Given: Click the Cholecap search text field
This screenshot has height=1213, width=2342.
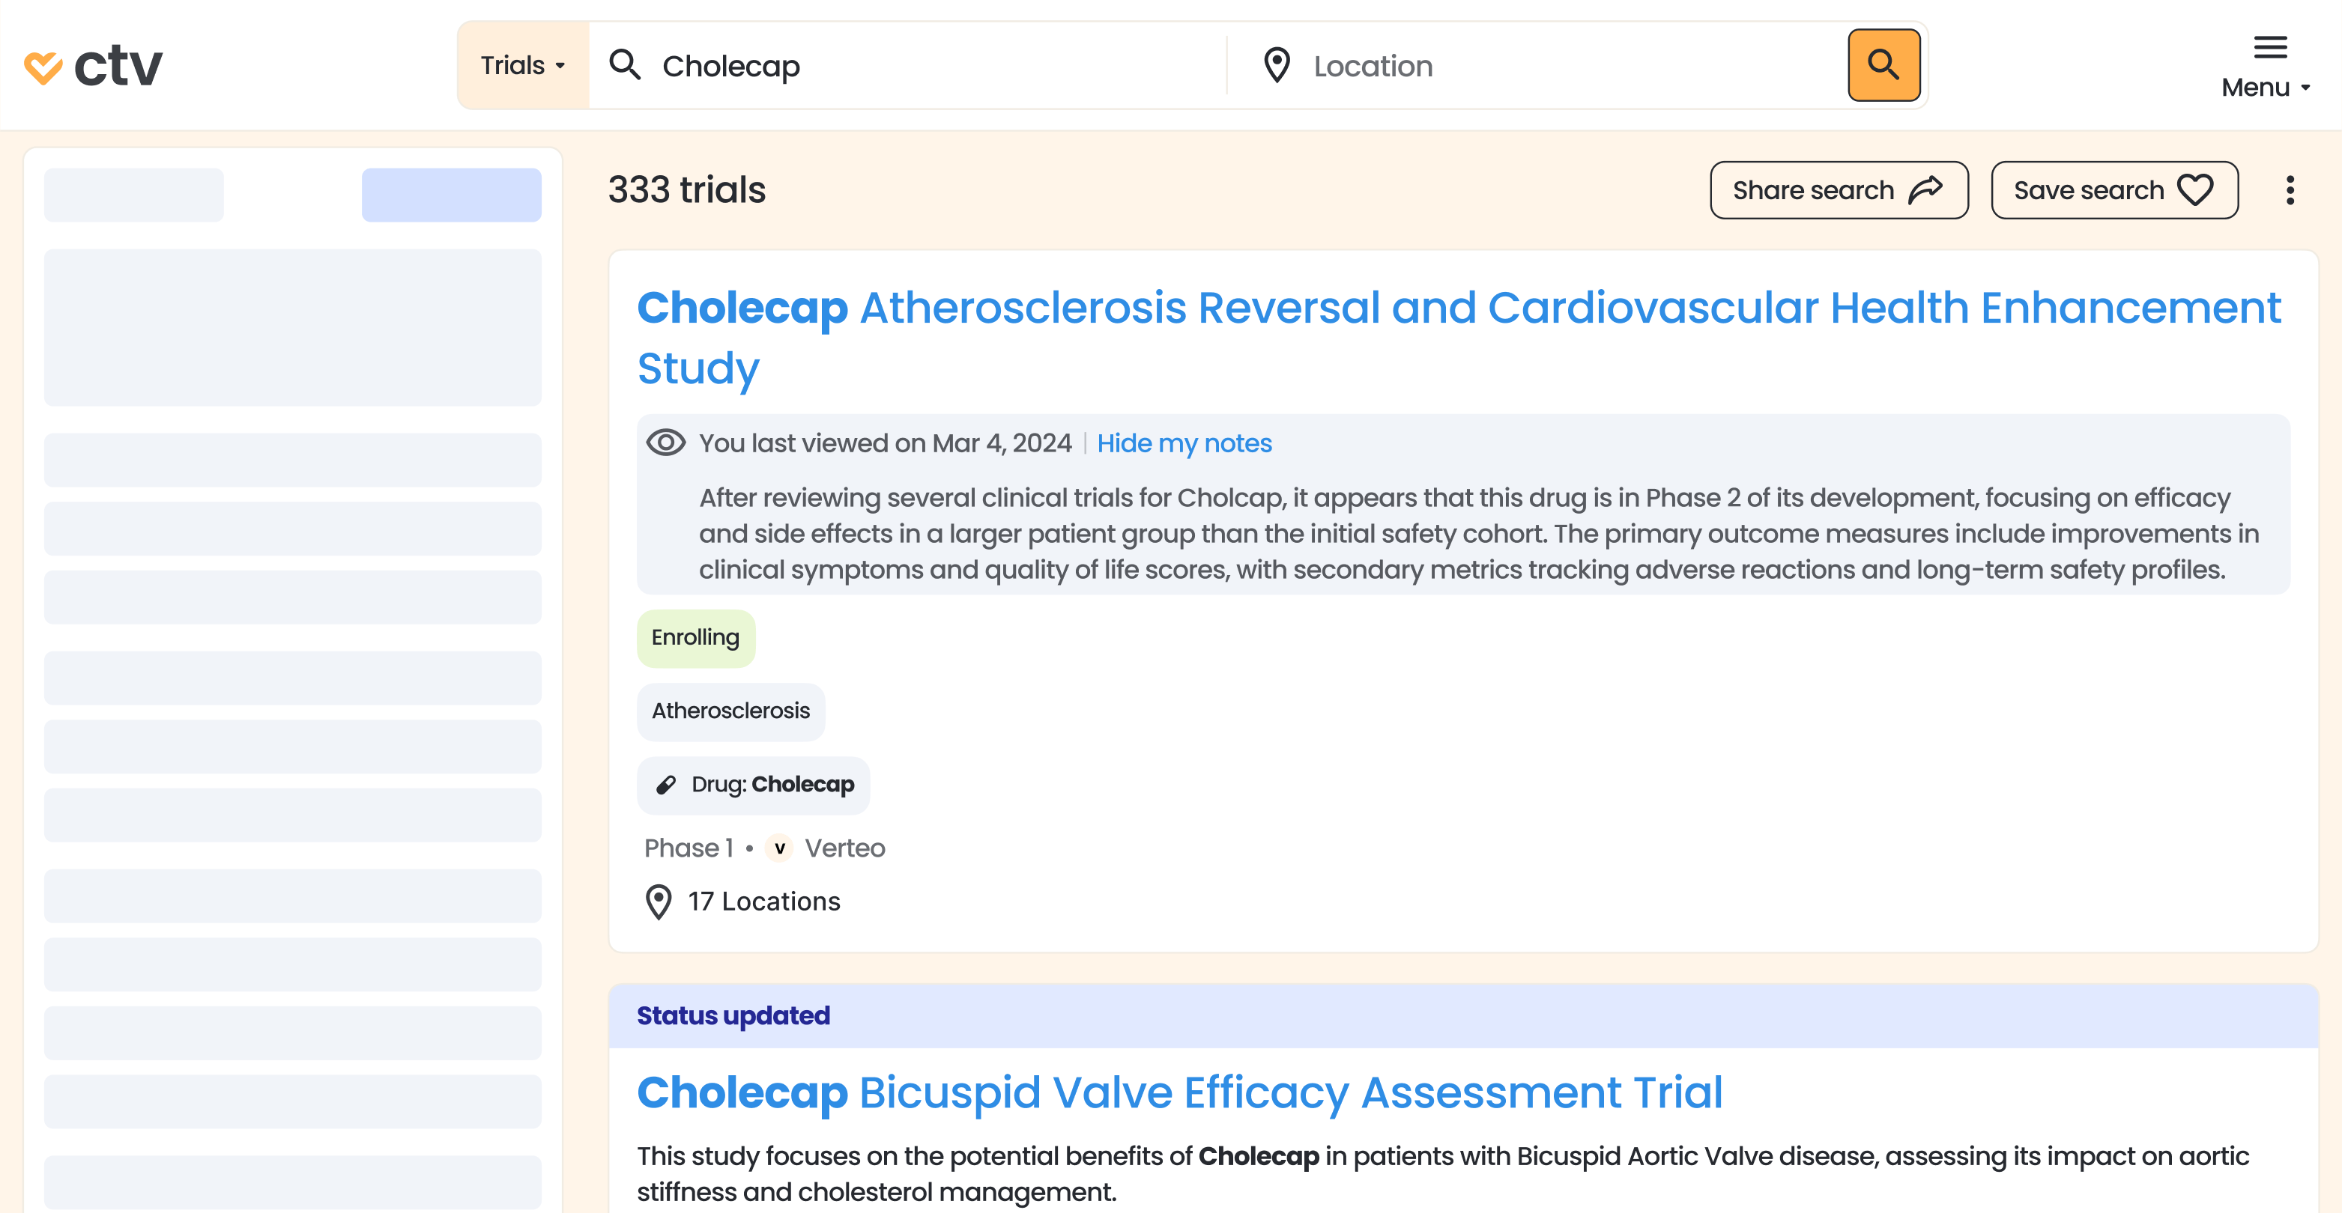Looking at the screenshot, I should point(937,65).
